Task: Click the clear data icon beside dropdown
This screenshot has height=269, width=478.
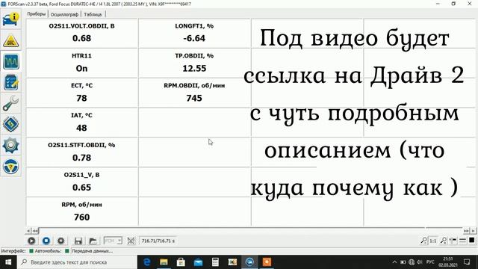Action: point(131,241)
